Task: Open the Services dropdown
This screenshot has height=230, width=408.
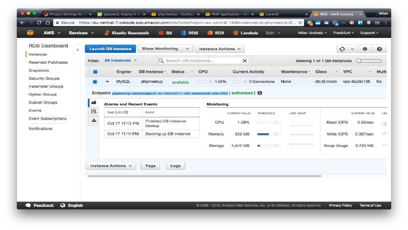Action: 81,33
